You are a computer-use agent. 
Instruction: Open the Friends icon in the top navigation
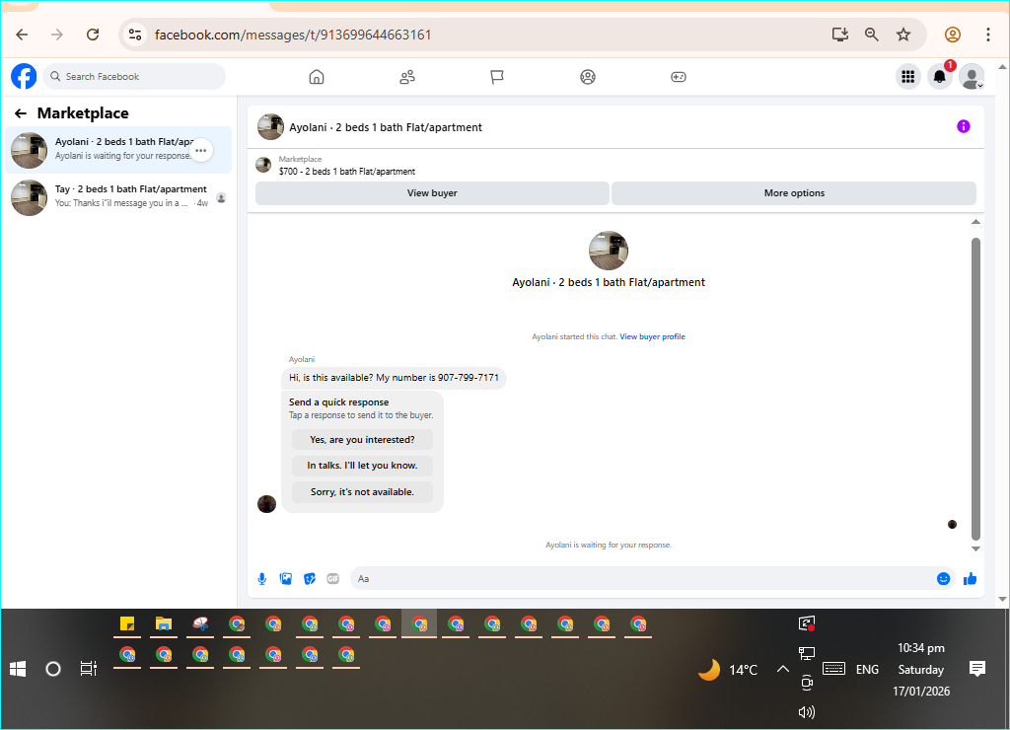click(x=407, y=77)
